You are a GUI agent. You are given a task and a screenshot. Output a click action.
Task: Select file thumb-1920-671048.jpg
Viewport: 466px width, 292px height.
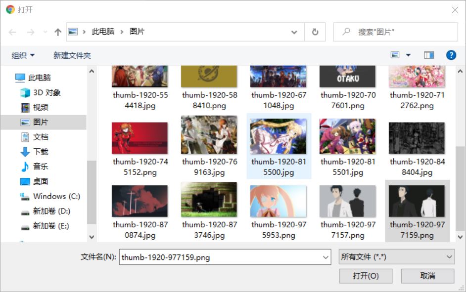[x=279, y=88]
